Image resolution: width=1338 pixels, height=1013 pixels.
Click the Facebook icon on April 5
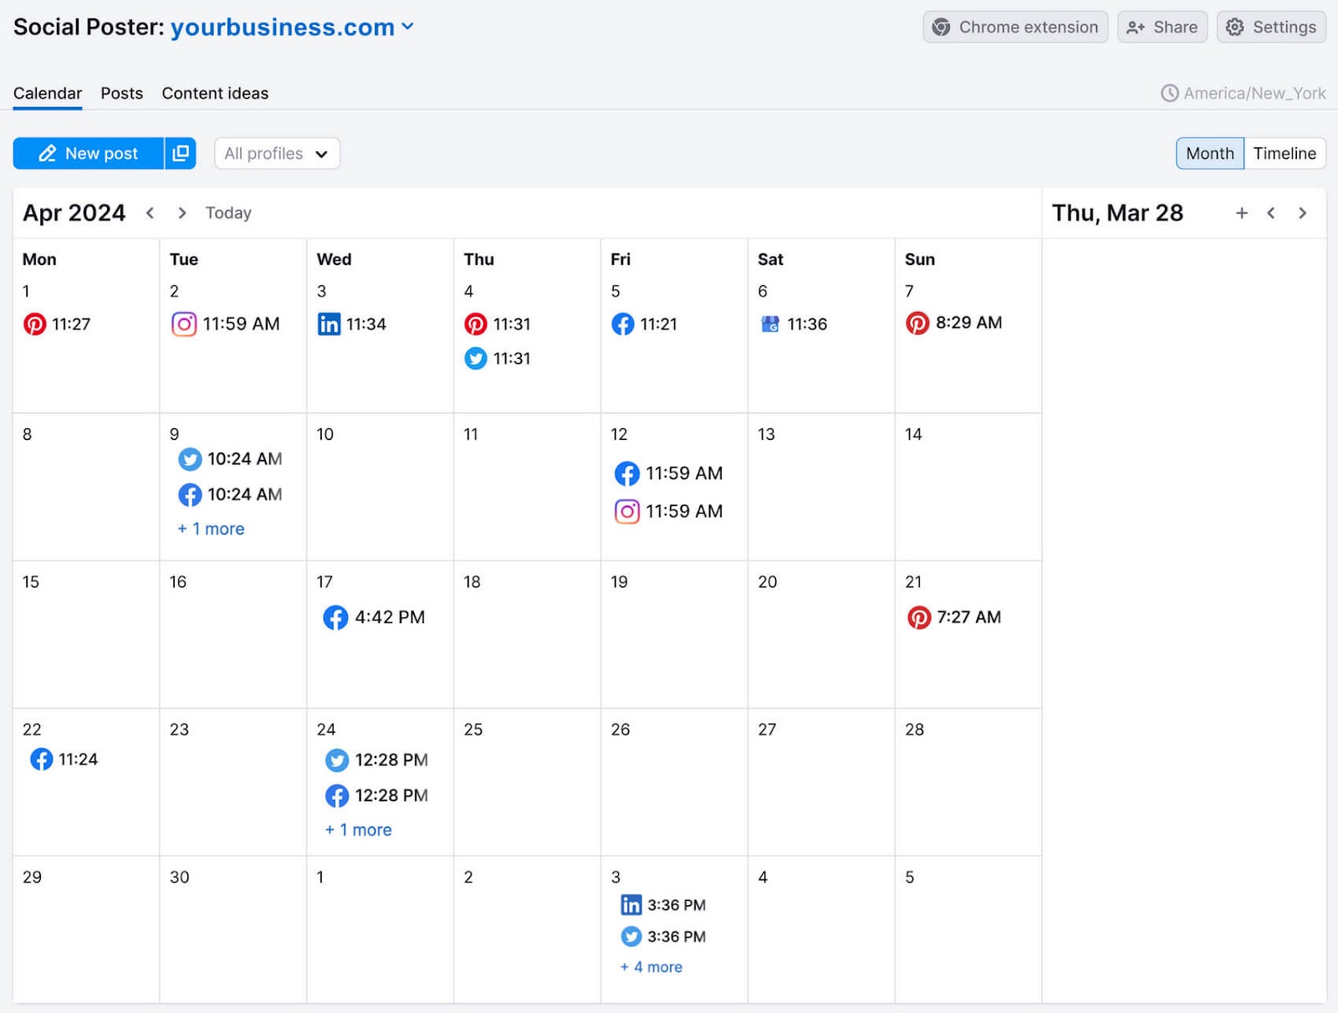click(624, 325)
